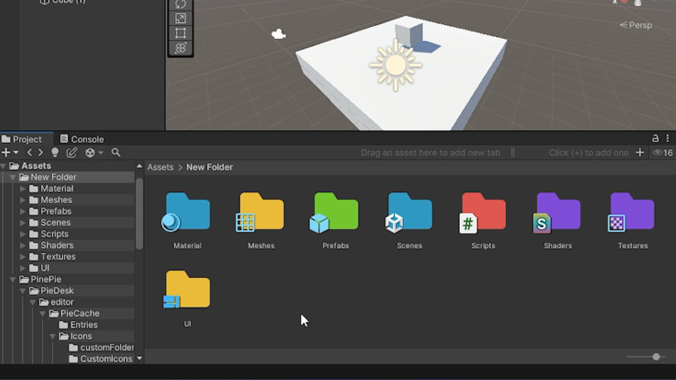Screen dimensions: 676x380
Task: Click Assets in the breadcrumb path
Action: 161,167
